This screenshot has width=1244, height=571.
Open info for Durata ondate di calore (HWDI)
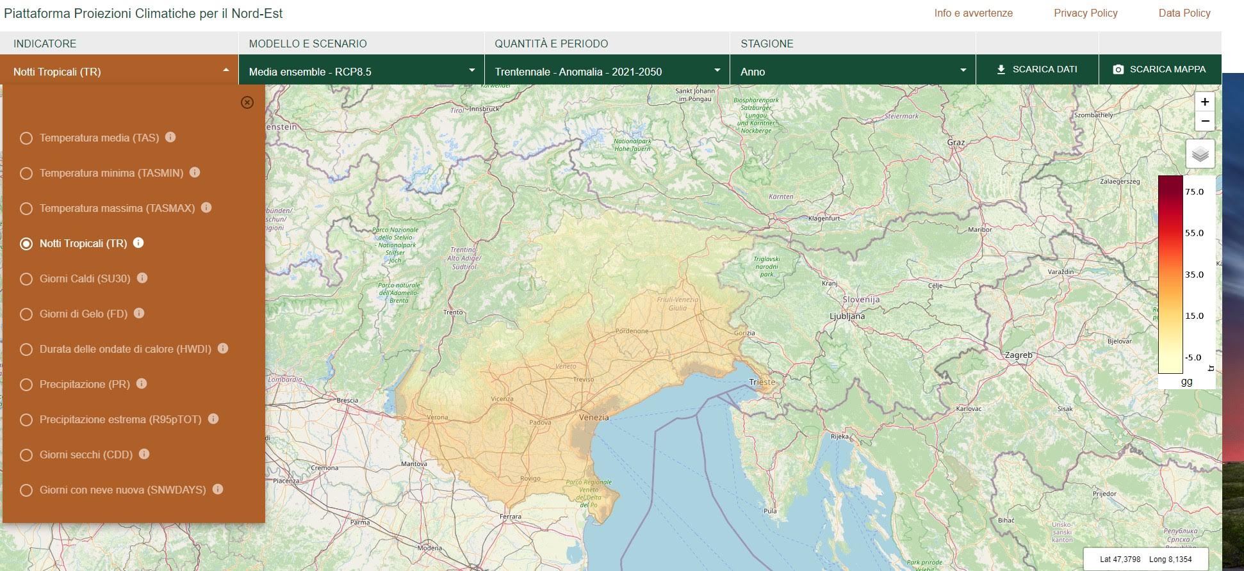pyautogui.click(x=223, y=348)
